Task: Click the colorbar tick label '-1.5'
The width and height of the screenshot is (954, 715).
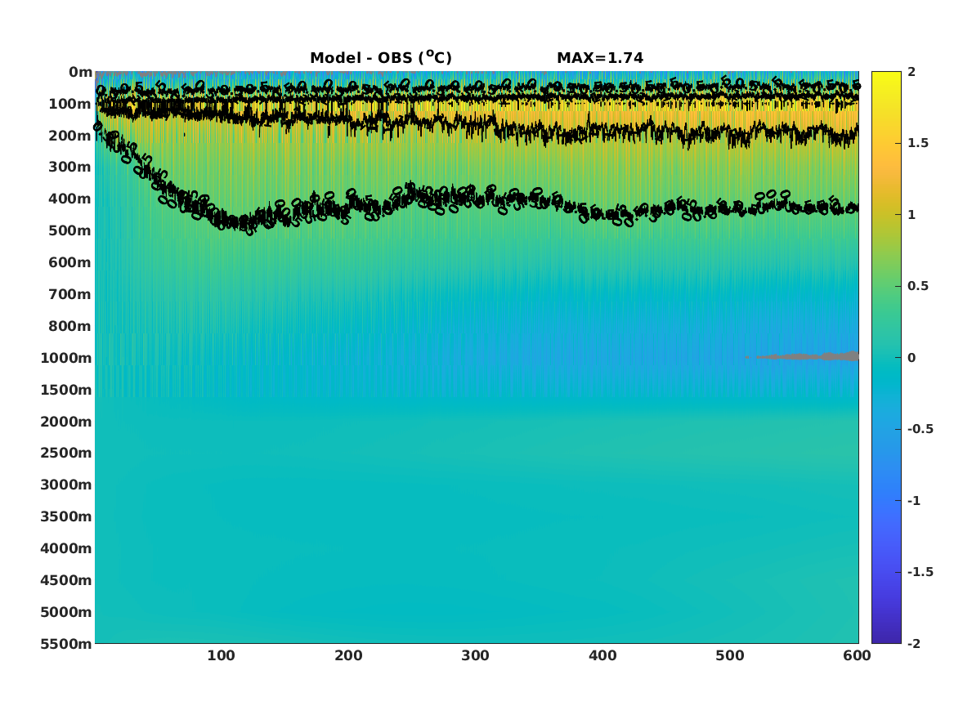Action: [920, 572]
